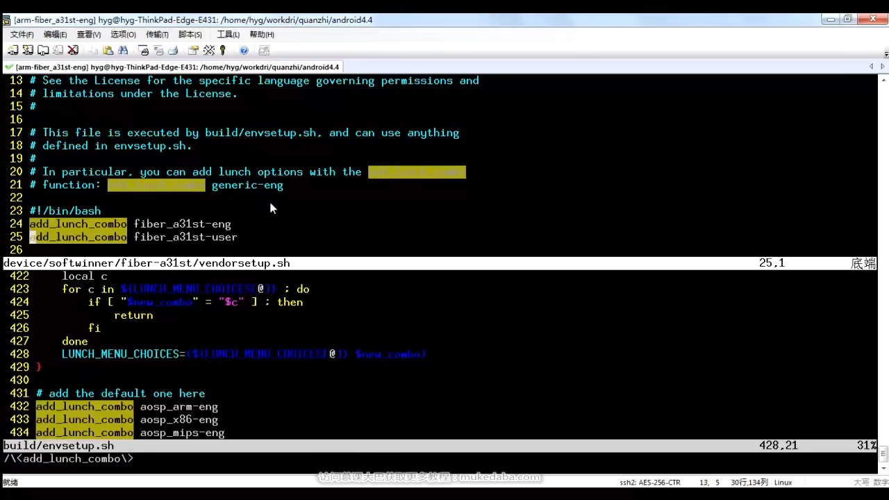This screenshot has height=500, width=889.
Task: Click the 就绪 ready status text
Action: tap(10, 482)
